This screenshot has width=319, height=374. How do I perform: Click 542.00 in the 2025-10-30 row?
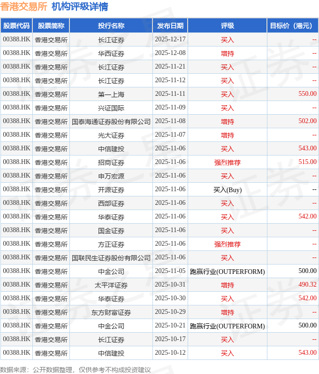307,298
